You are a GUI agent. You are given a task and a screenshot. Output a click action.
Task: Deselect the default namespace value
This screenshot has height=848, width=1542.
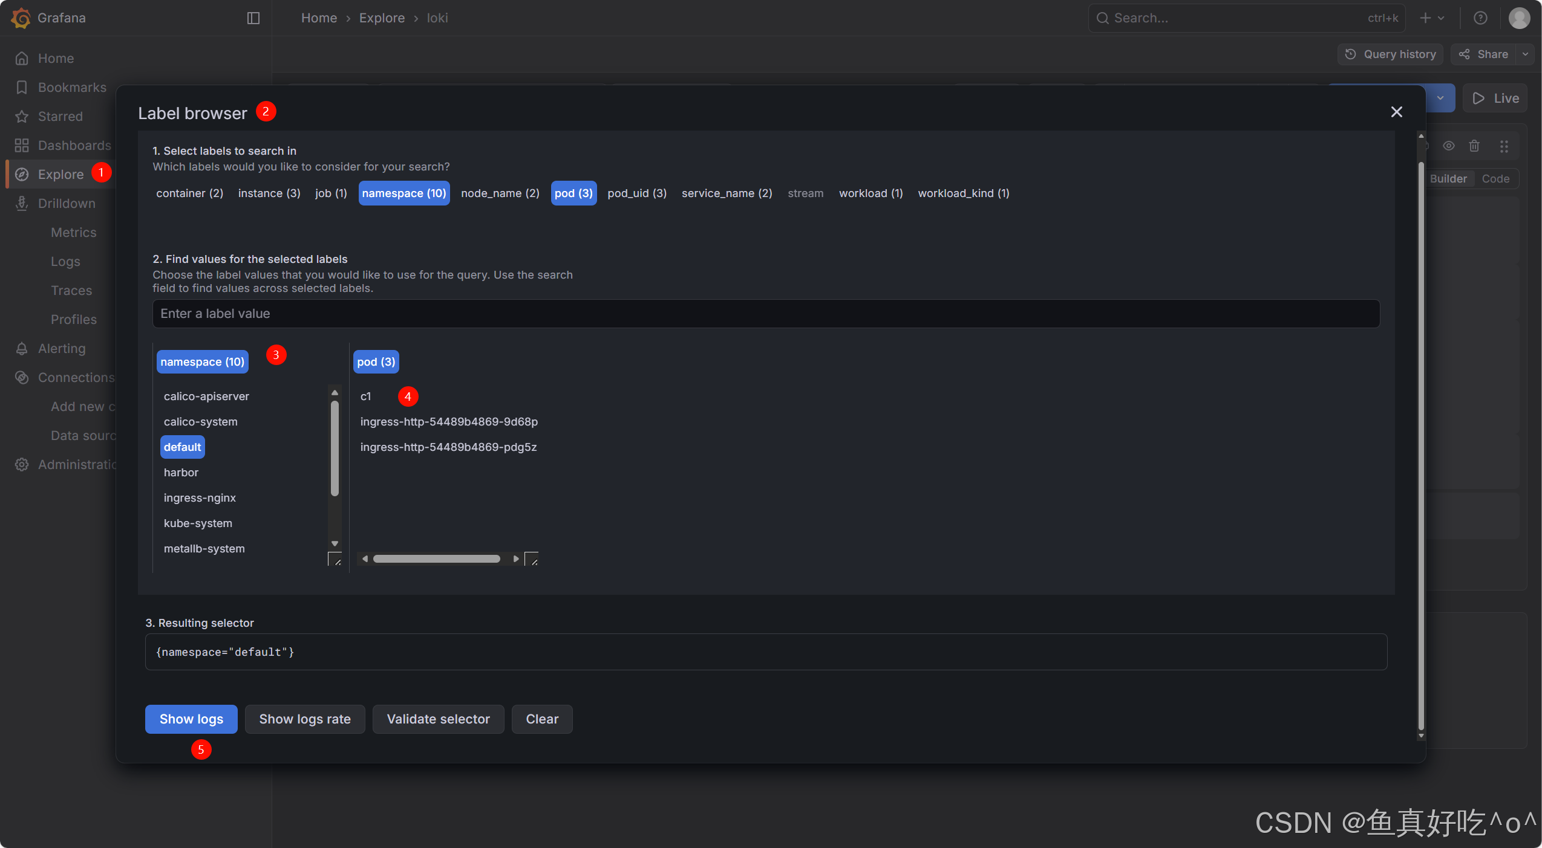coord(182,447)
